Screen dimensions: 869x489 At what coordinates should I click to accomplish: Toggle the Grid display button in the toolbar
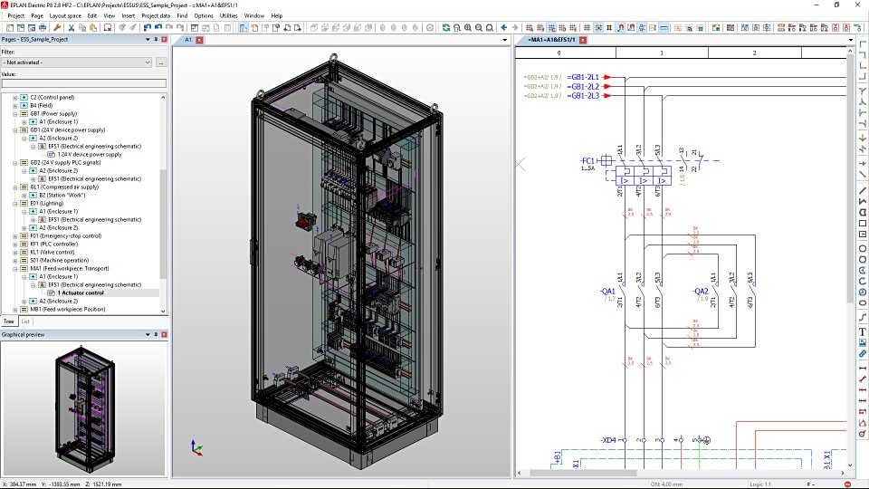587,27
